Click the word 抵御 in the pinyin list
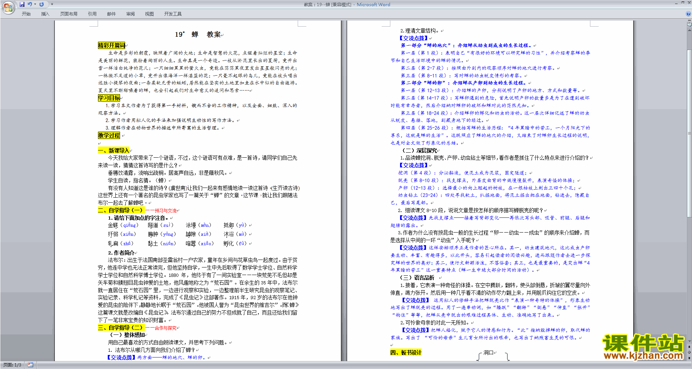The height and width of the screenshot is (369, 692). [229, 225]
